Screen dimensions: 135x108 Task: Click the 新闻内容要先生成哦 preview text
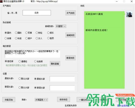pos(97,30)
